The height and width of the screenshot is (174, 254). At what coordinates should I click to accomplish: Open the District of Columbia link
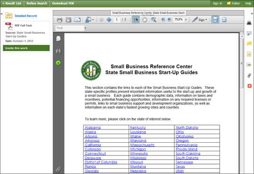pos(101,162)
